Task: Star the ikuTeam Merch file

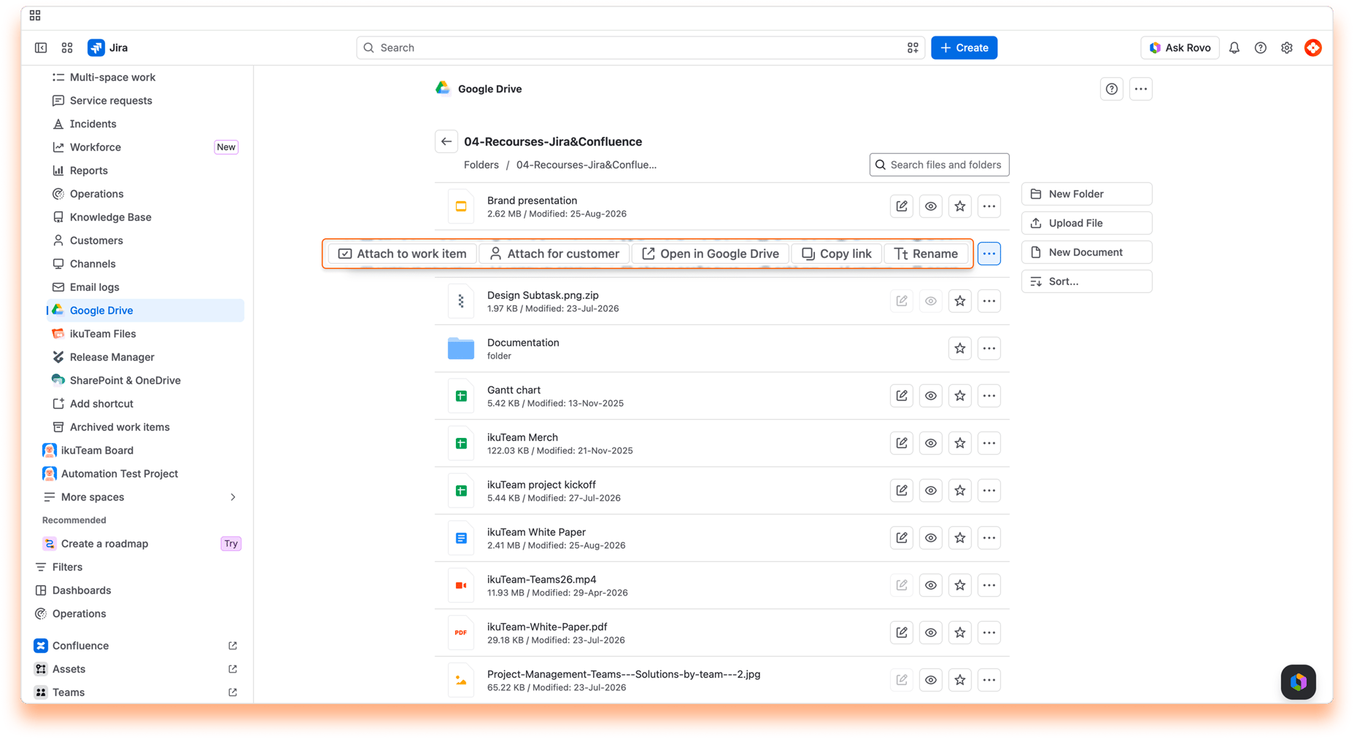Action: tap(960, 443)
